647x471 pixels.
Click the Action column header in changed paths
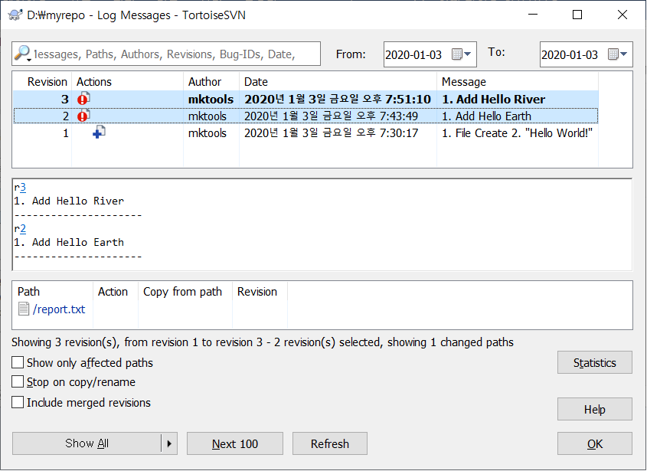click(116, 292)
